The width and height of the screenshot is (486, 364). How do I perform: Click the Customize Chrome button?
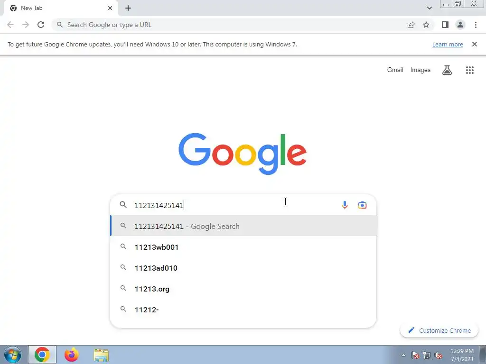coord(439,330)
